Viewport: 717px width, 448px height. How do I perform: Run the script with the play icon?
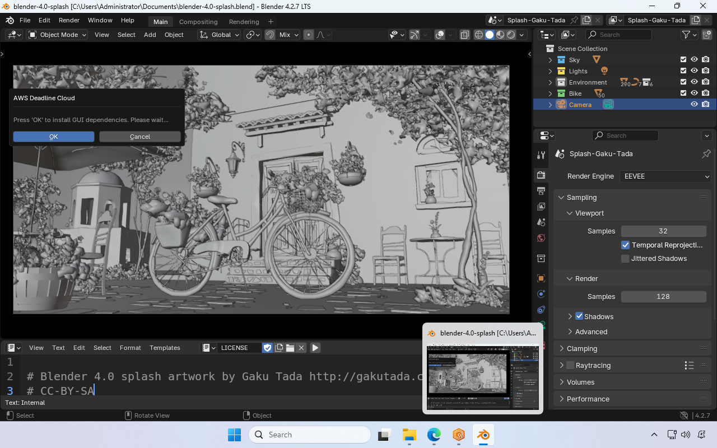click(x=315, y=347)
